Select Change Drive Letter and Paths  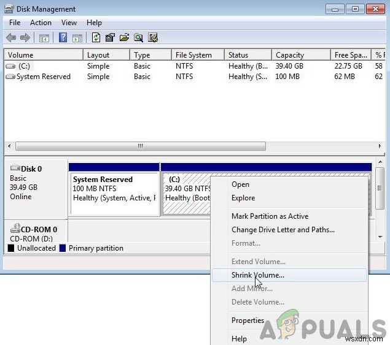pyautogui.click(x=289, y=230)
